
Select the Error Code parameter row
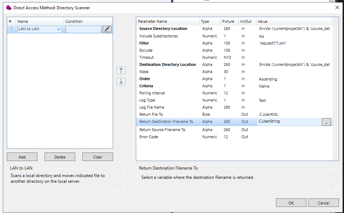pos(234,137)
